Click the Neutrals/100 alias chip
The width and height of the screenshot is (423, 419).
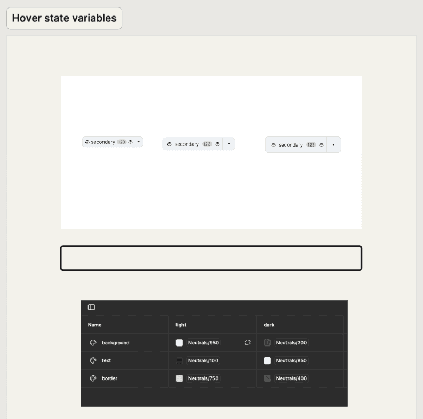click(x=203, y=360)
